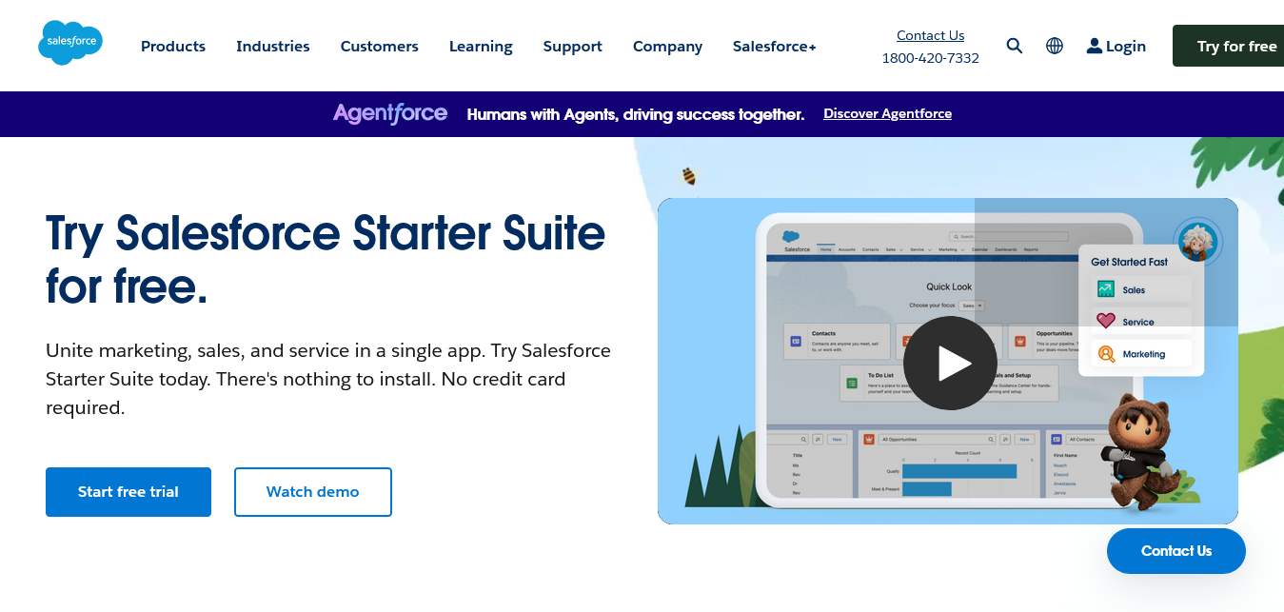Open the Industries menu
1284x612 pixels.
[273, 46]
